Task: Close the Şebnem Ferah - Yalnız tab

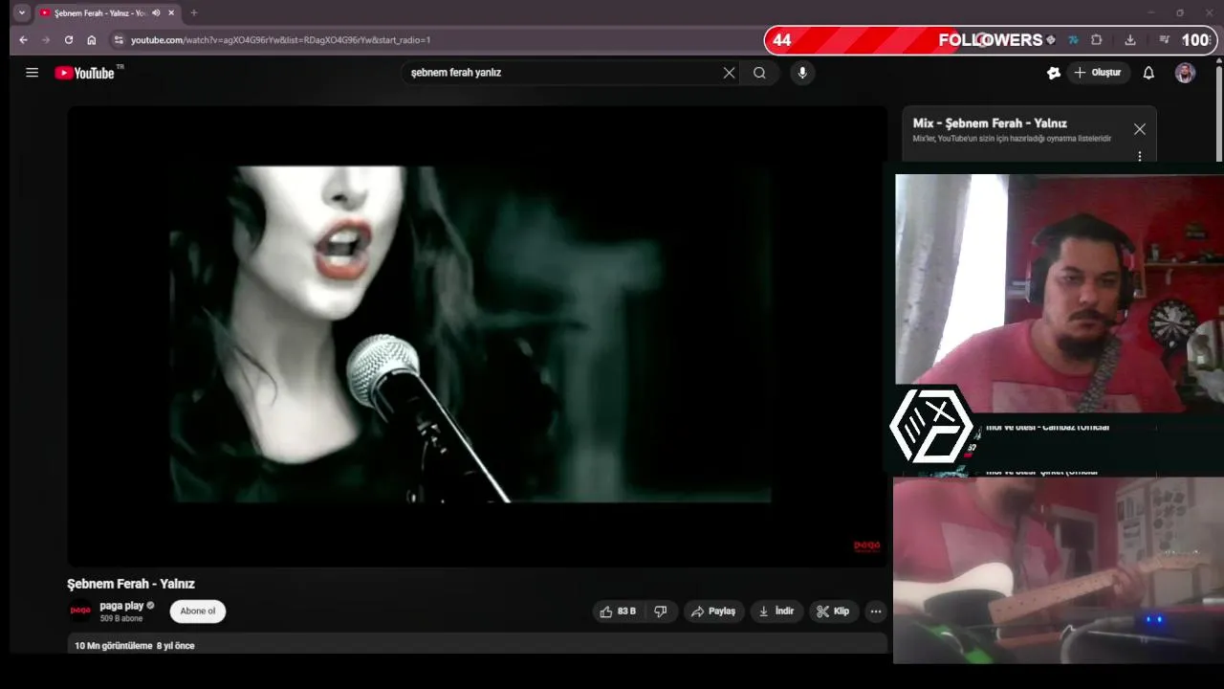Action: coord(172,13)
